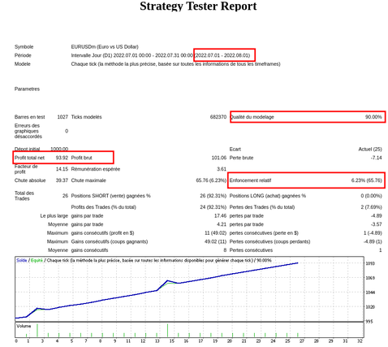Image resolution: width=388 pixels, height=347 pixels.
Task: Click the Facteur de profit value 14.15
Action: (x=62, y=169)
